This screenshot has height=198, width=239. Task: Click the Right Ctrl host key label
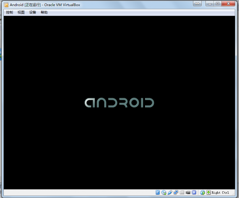pos(221,193)
